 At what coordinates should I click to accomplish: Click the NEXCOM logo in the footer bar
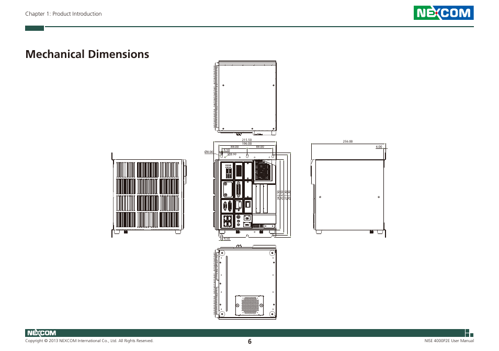(41, 333)
